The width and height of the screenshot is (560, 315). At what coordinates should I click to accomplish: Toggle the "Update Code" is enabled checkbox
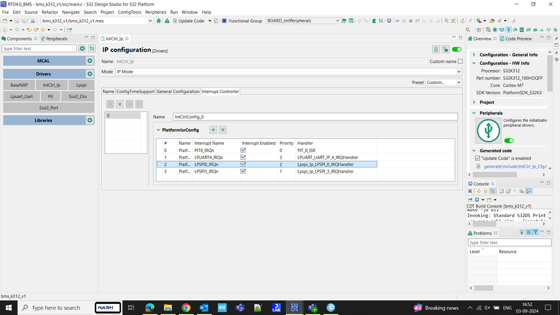click(x=478, y=158)
